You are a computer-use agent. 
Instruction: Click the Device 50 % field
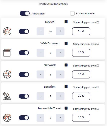pos(81,31)
